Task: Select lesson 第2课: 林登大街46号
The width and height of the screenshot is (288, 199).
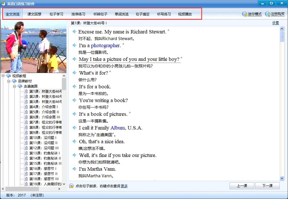Action: pos(45,96)
